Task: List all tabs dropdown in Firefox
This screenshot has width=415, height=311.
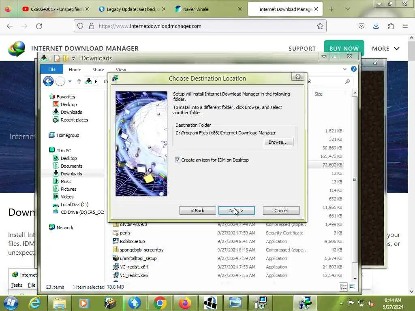Action: (x=347, y=9)
